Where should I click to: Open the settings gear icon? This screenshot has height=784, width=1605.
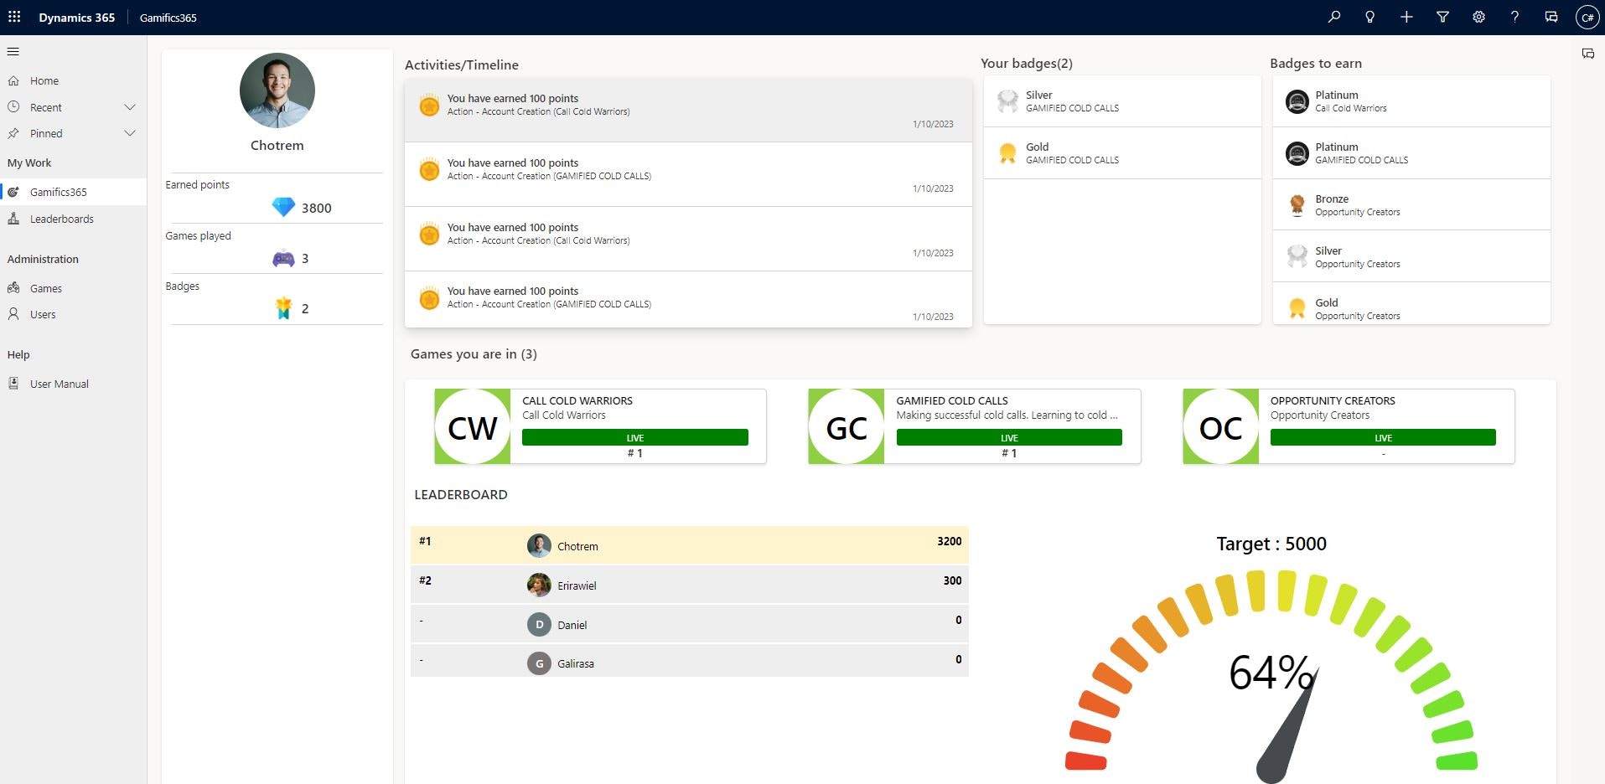[1478, 17]
